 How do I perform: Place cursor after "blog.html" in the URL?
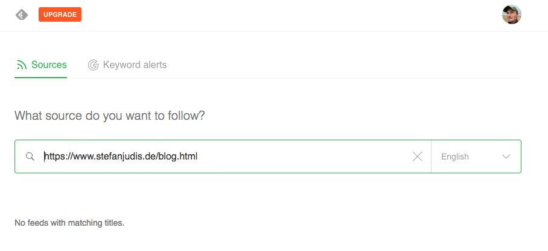(x=198, y=156)
